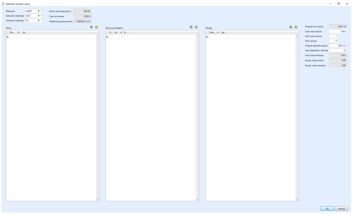
Task: Click the Długość grawerowania input
Action: (x=337, y=46)
